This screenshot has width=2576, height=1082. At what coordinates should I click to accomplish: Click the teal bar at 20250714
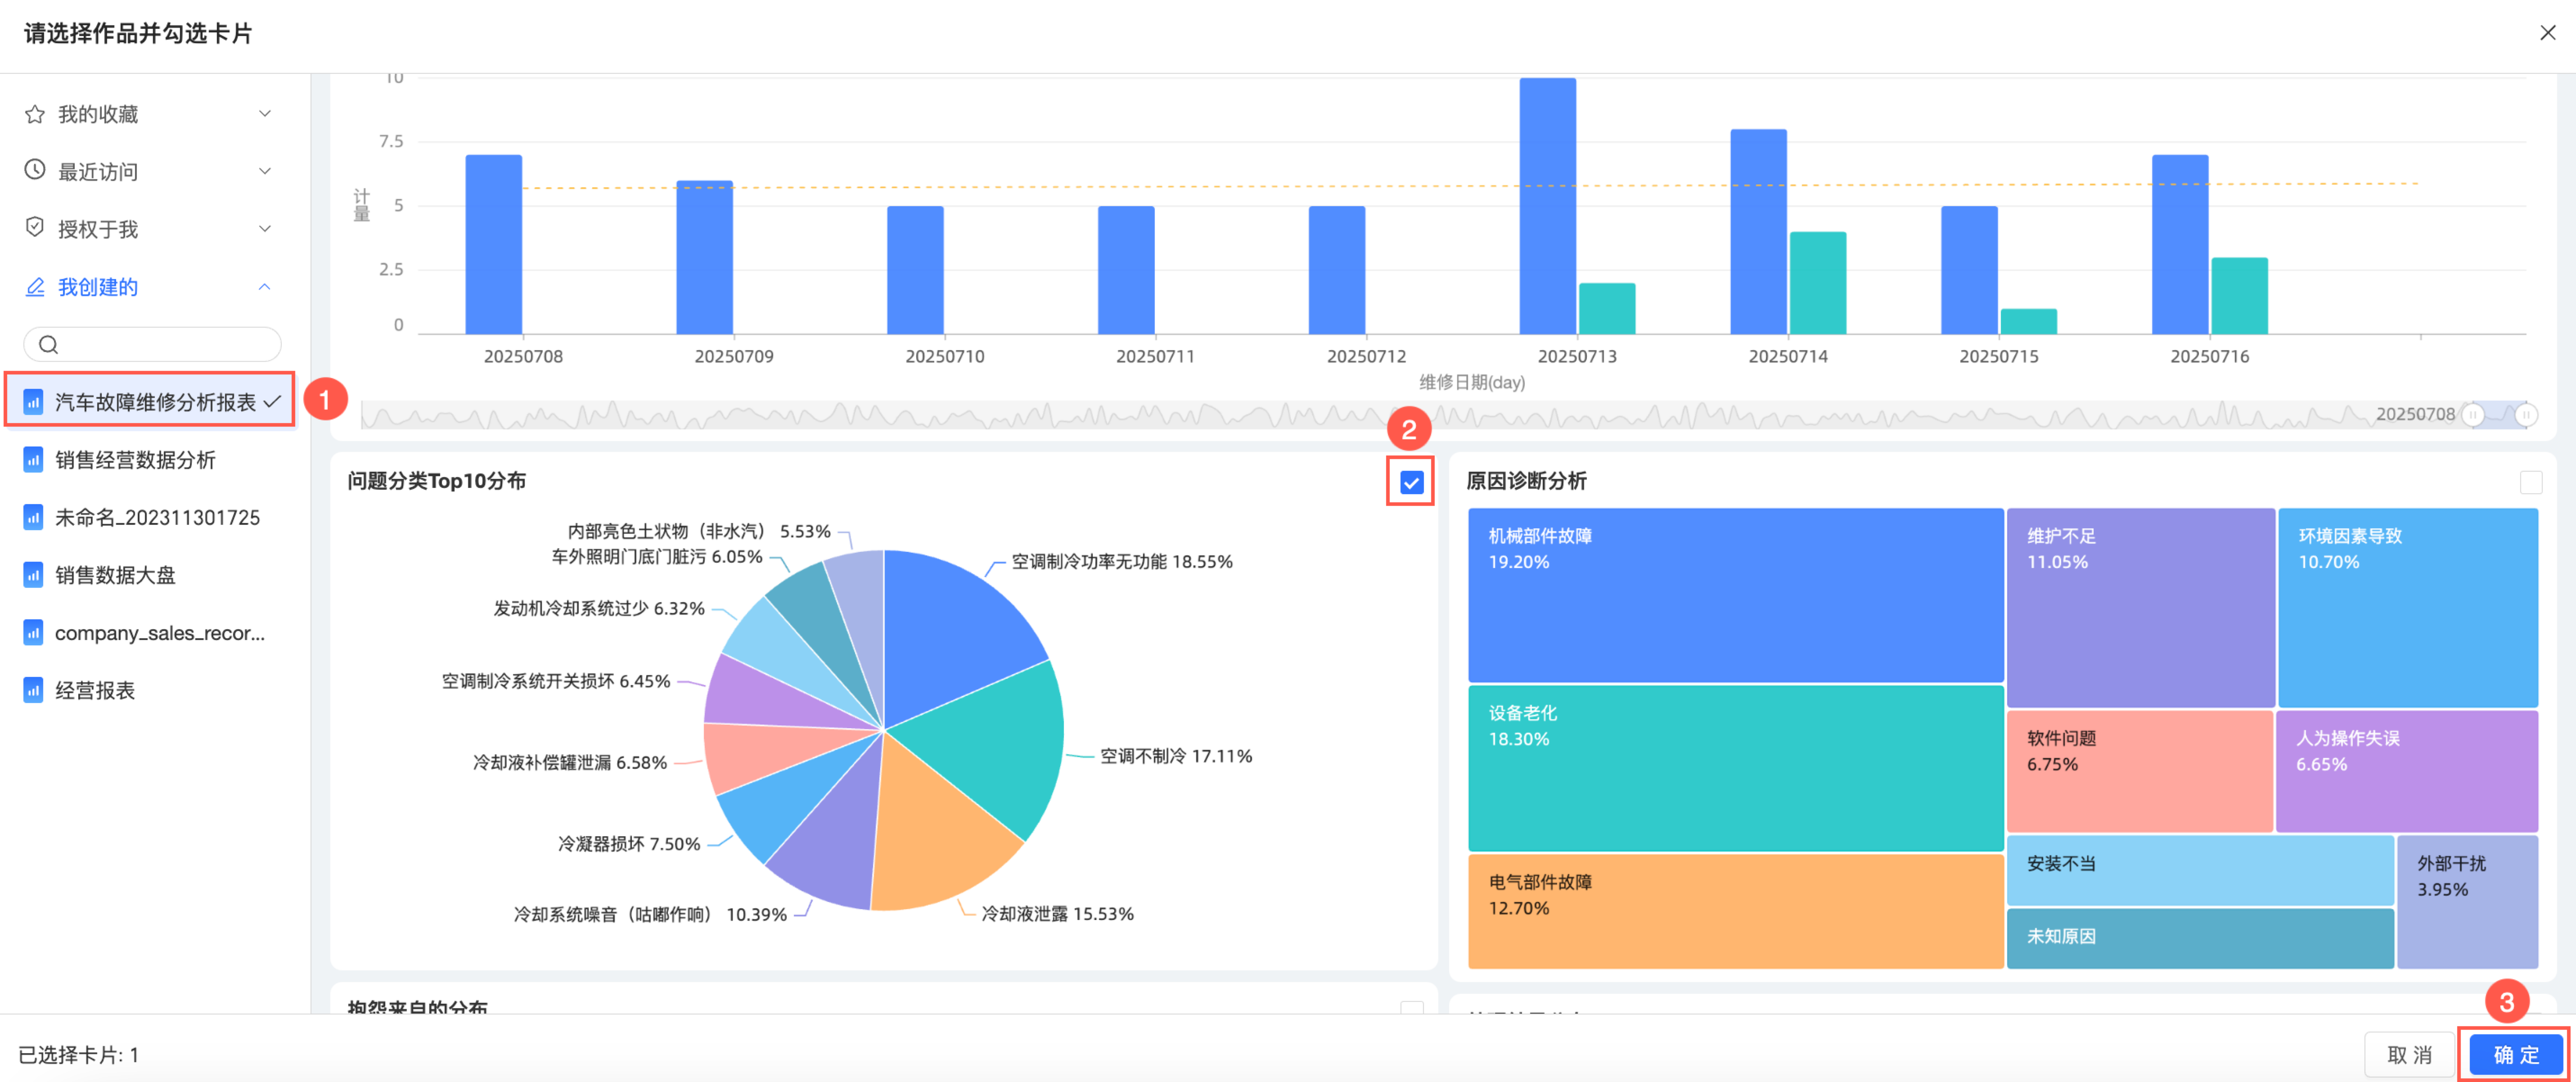pos(1818,283)
